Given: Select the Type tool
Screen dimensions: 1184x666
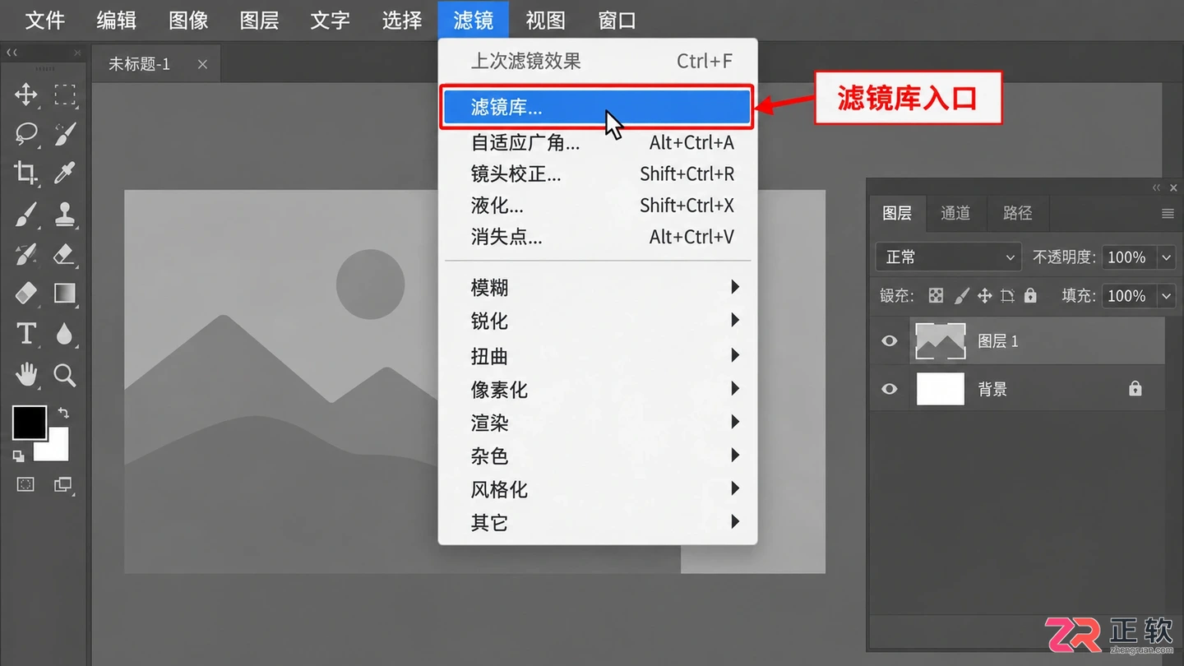Looking at the screenshot, I should click(x=25, y=333).
